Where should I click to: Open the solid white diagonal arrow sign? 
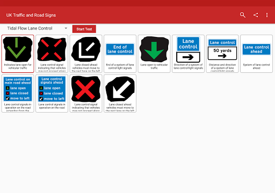(120, 93)
